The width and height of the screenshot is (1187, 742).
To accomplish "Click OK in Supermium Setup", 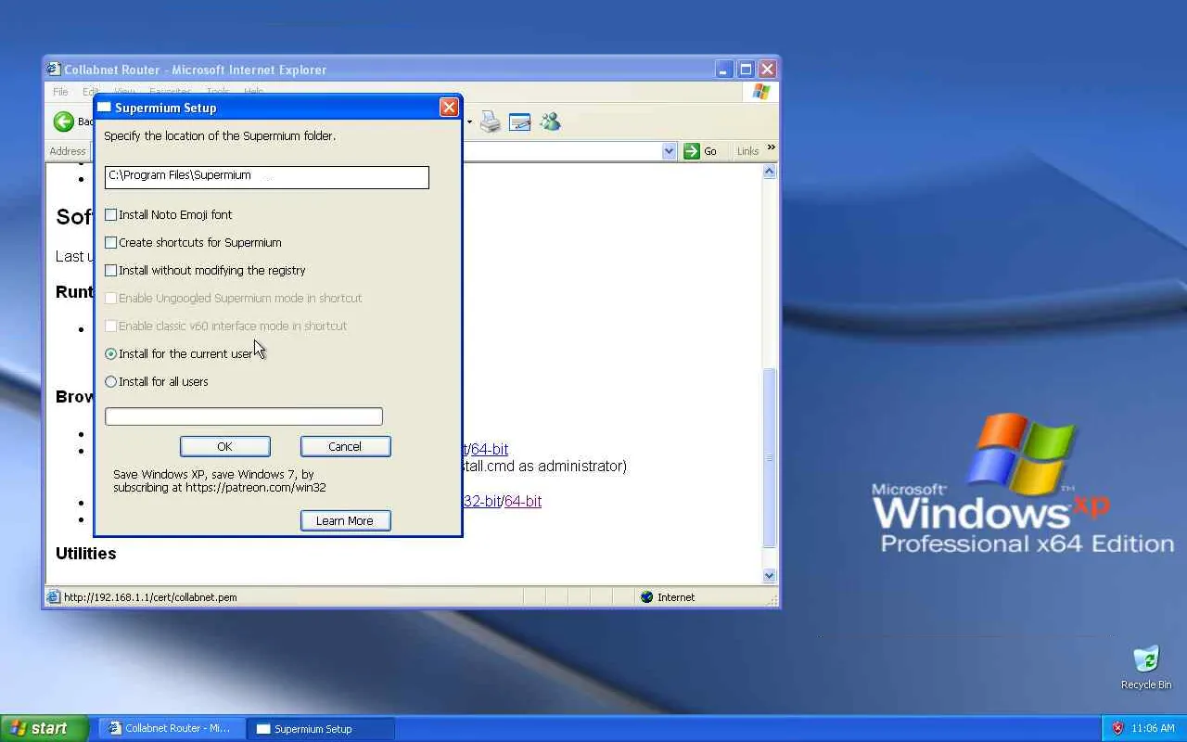I will pos(225,446).
